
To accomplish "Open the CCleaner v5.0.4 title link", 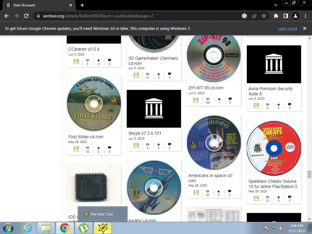I will 84,49.
